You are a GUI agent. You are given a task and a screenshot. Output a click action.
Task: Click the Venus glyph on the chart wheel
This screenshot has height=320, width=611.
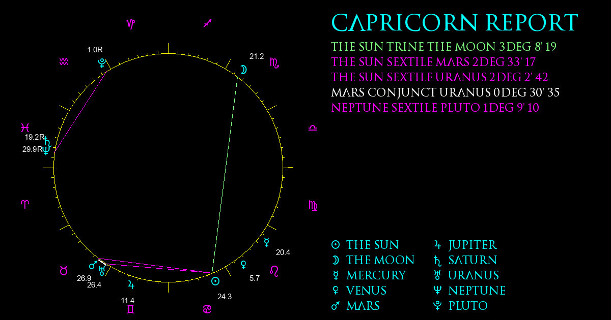[243, 264]
